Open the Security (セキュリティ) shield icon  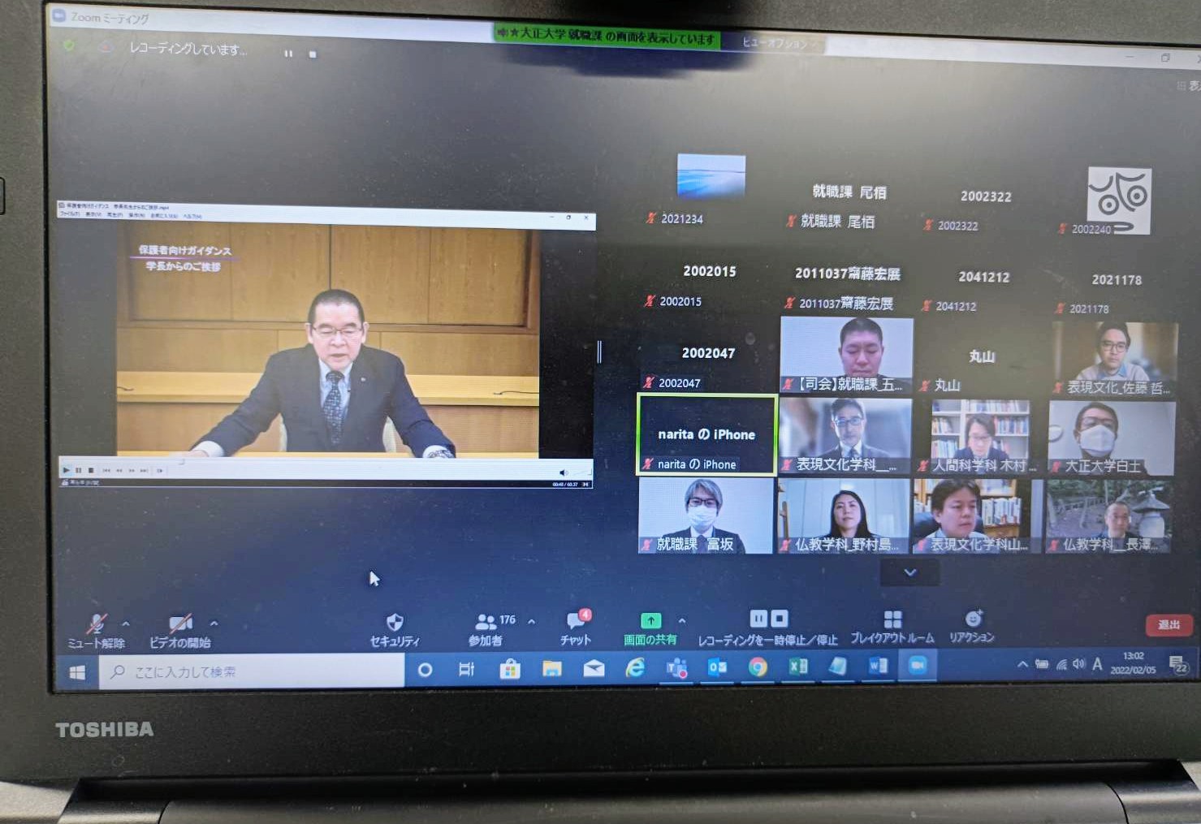coord(395,623)
